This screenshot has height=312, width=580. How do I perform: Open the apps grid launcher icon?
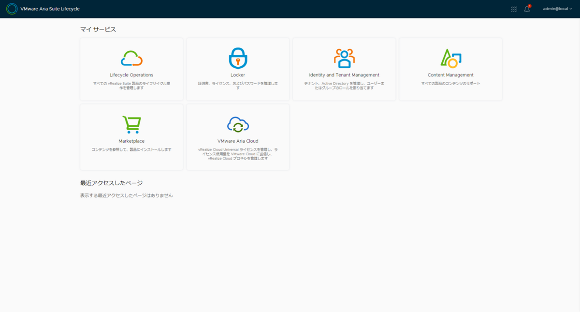tap(514, 9)
